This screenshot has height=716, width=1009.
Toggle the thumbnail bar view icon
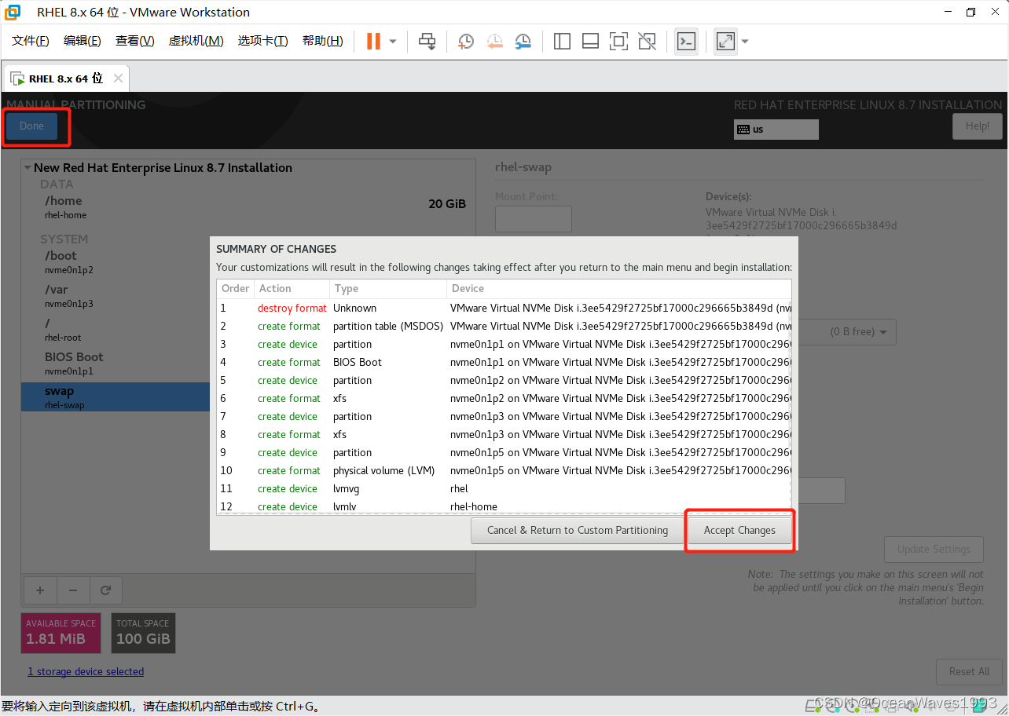pyautogui.click(x=590, y=41)
